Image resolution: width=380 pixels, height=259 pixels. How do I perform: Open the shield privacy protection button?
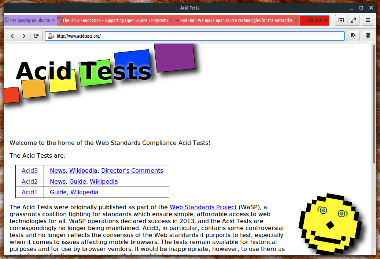[x=368, y=36]
